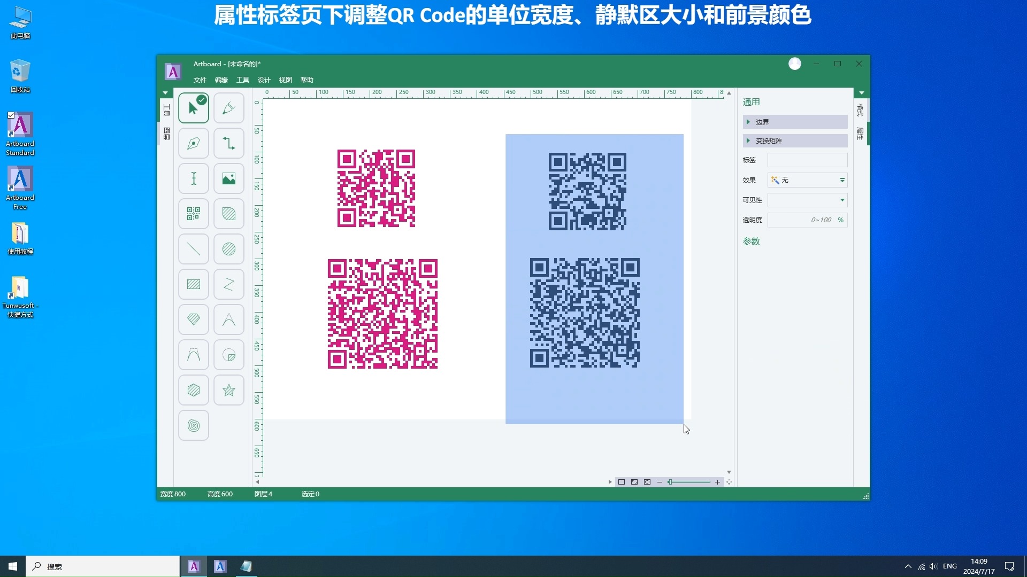This screenshot has width=1027, height=577.
Task: Click the fit selection zoom icon
Action: (x=647, y=482)
